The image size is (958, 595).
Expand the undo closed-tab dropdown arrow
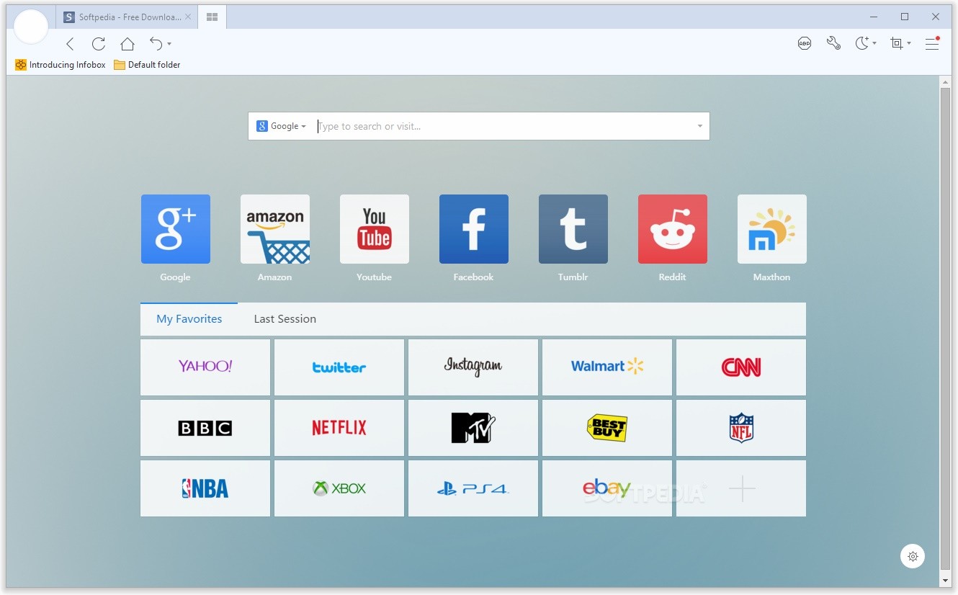tap(169, 45)
